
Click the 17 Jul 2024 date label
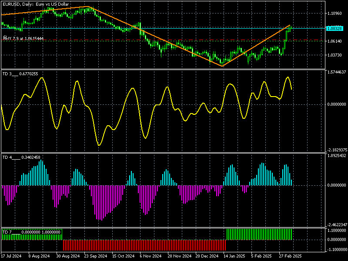coord(11,256)
